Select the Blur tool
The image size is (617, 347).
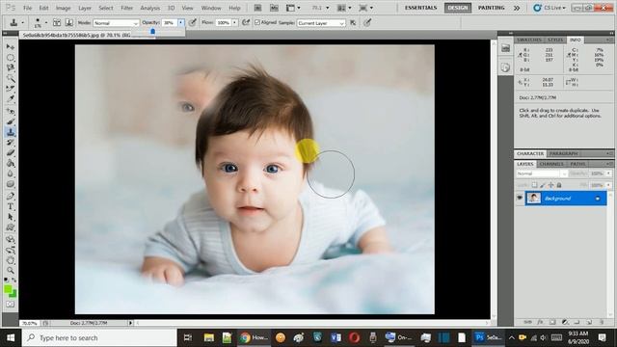[11, 173]
